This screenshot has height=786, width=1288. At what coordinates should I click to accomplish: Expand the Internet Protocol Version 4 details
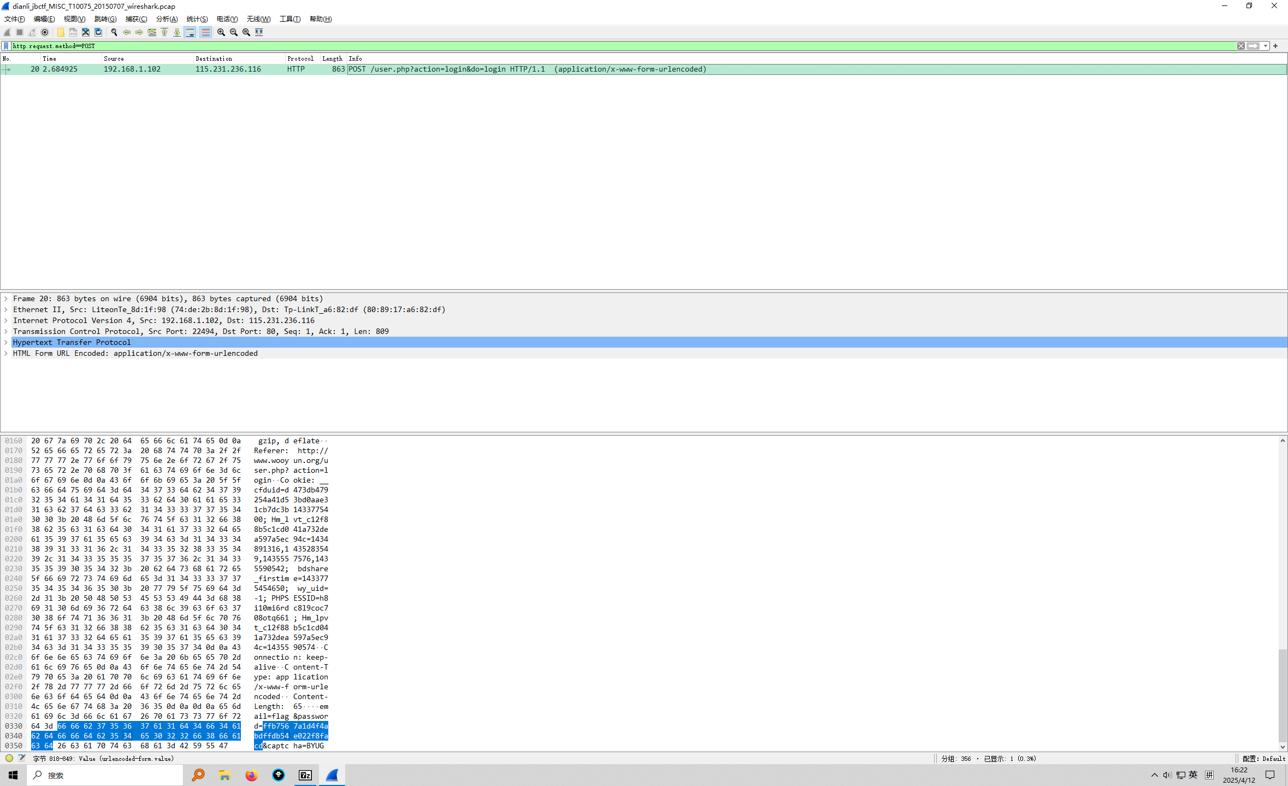(x=6, y=320)
